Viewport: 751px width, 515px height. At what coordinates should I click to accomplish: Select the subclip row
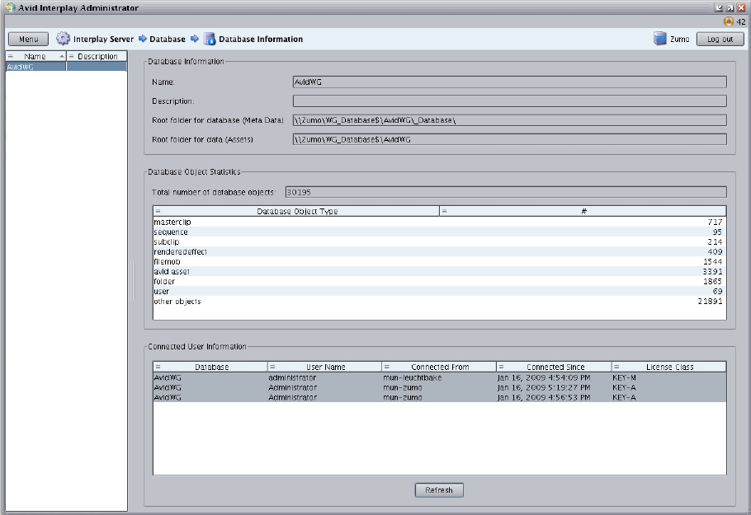(440, 242)
